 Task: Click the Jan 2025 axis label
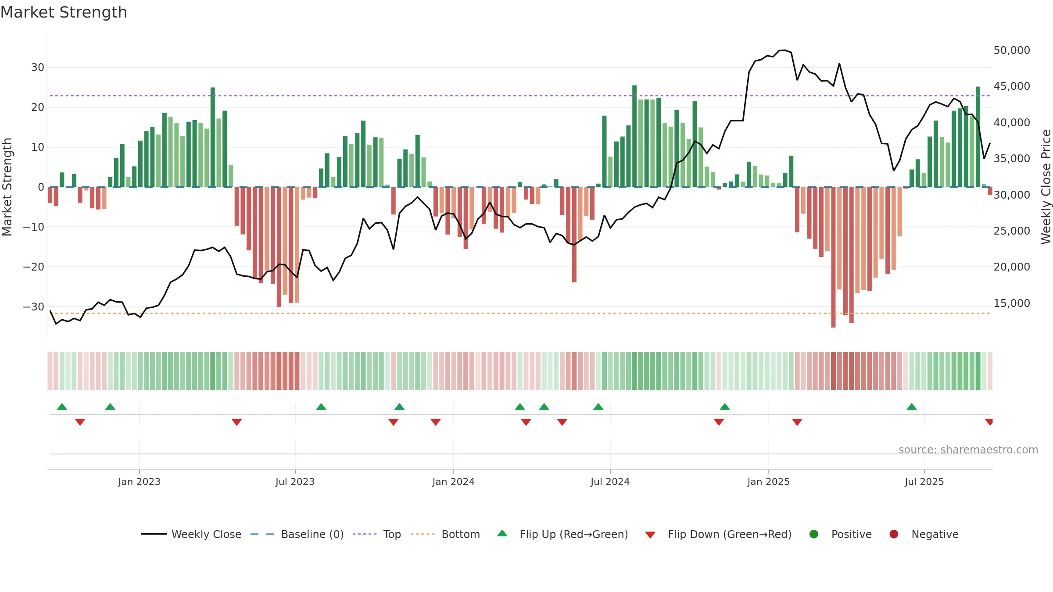768,481
